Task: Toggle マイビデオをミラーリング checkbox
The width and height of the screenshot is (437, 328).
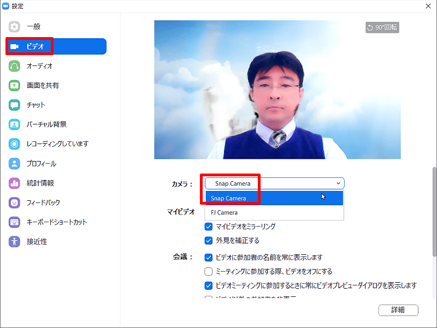Action: click(209, 226)
